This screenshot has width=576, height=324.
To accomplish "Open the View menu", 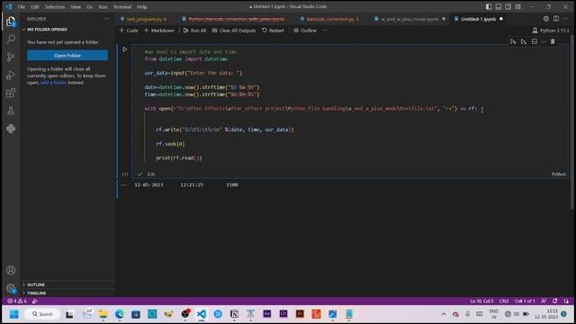I will pyautogui.click(x=76, y=6).
